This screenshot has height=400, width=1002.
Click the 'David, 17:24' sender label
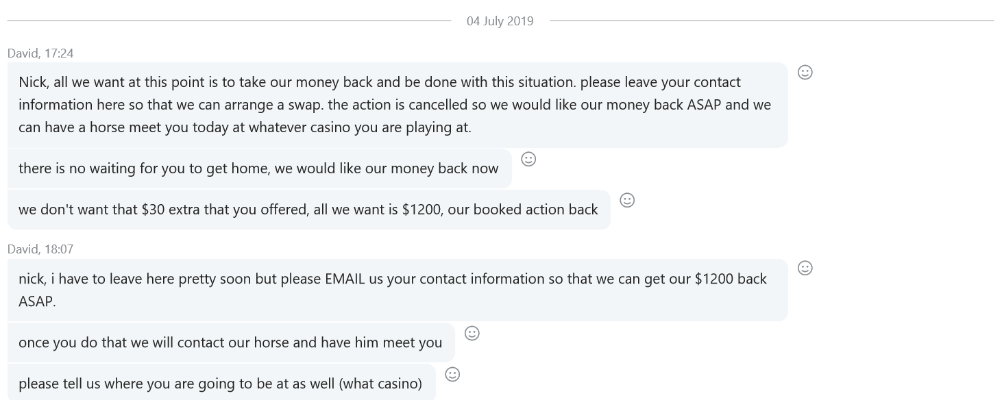click(40, 53)
